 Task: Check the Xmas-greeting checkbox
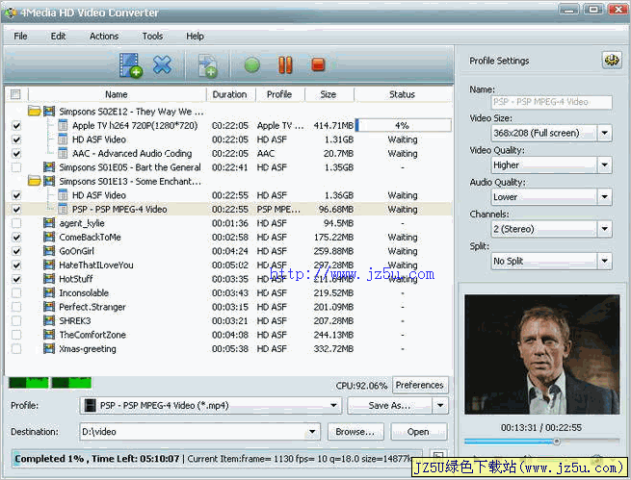pyautogui.click(x=16, y=349)
